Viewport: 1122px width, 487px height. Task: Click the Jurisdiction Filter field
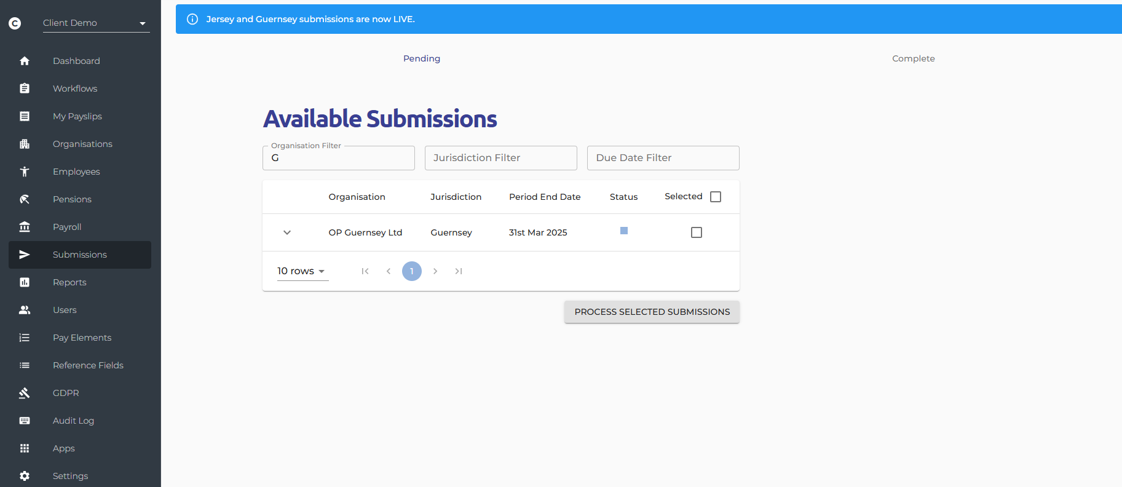(501, 158)
